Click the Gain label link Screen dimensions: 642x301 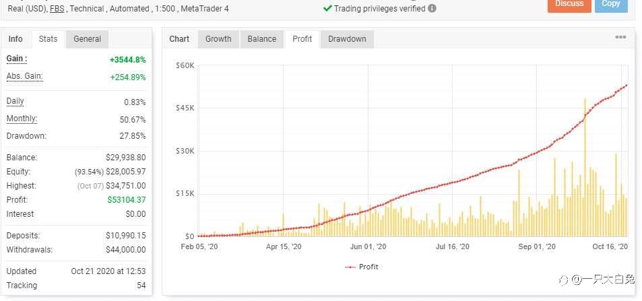point(16,59)
